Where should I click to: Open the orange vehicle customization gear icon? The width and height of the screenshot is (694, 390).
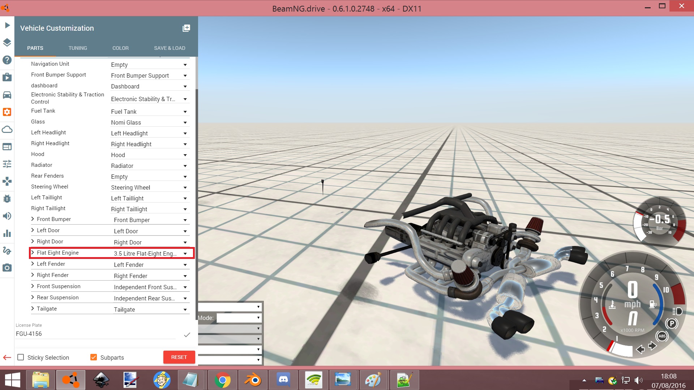click(7, 112)
